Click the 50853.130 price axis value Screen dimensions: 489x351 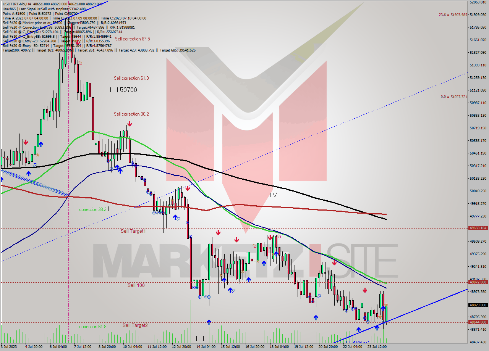pos(478,115)
